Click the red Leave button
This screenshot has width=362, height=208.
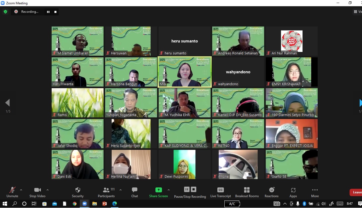[x=356, y=192]
